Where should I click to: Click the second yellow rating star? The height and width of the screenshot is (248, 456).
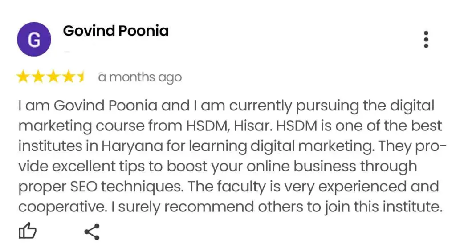38,77
